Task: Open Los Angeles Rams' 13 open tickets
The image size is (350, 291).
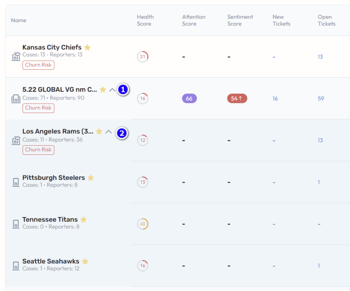Action: point(320,140)
